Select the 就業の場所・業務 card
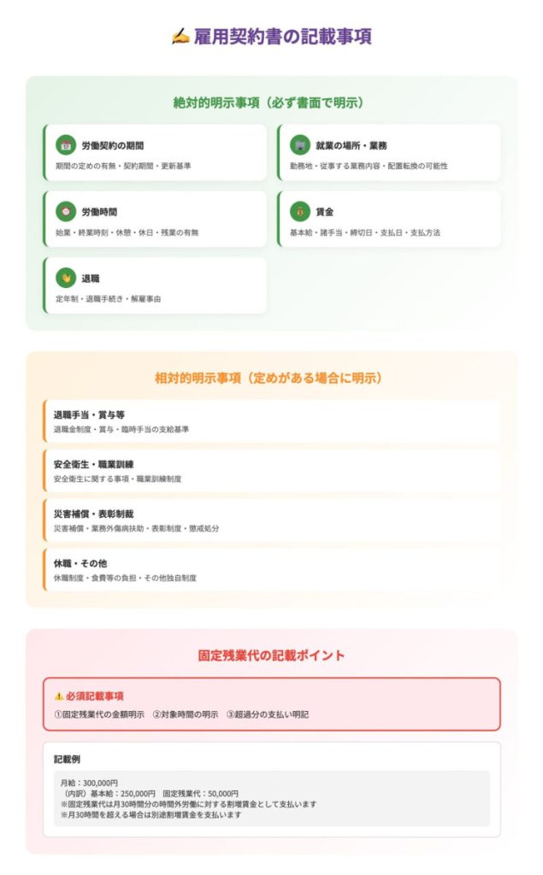 pyautogui.click(x=389, y=154)
